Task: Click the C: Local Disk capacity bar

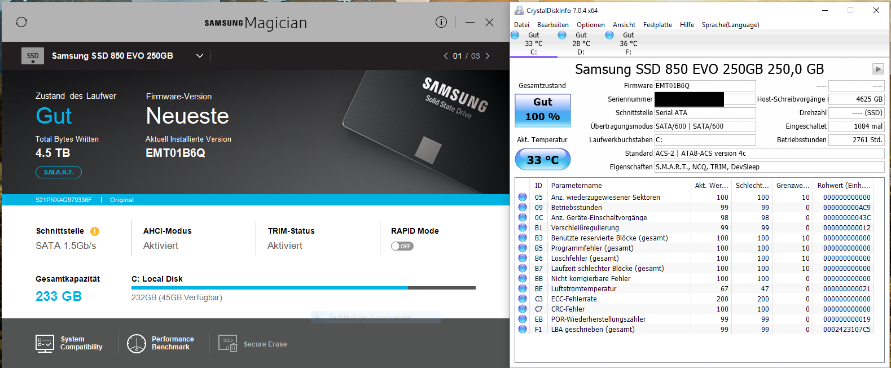Action: point(304,288)
